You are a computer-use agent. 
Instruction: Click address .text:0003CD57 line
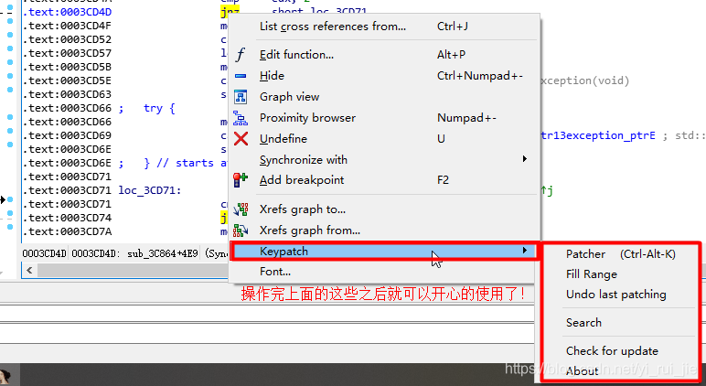[x=68, y=53]
